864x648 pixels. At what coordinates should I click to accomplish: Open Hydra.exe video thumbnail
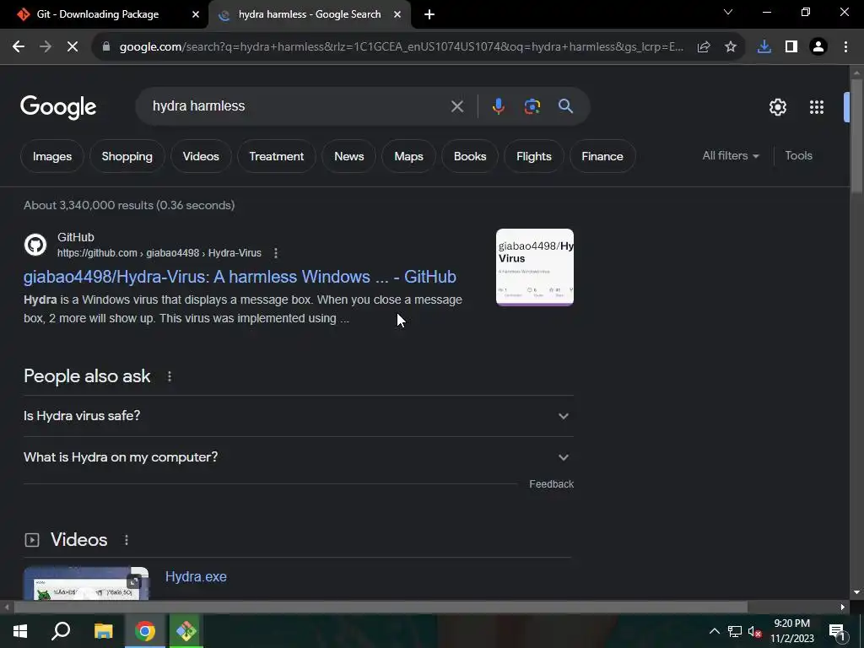point(86,584)
